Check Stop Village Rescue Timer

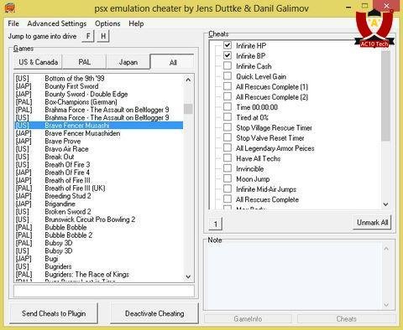click(228, 127)
